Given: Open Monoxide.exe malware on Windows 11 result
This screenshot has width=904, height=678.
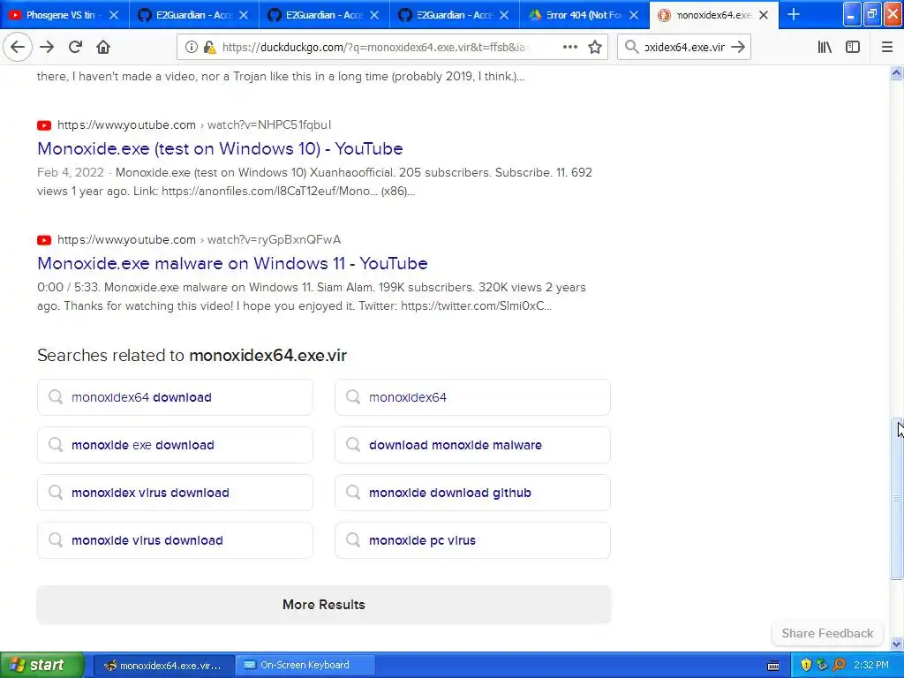Looking at the screenshot, I should click(232, 263).
